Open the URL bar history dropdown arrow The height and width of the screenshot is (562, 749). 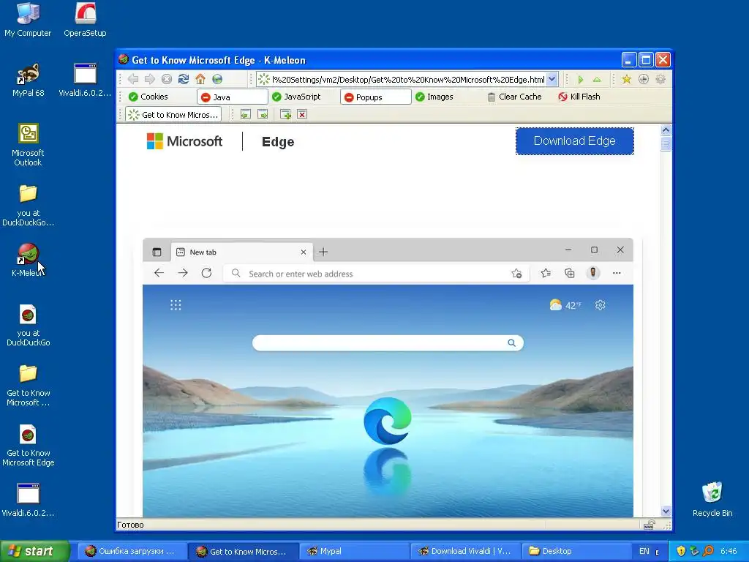point(552,79)
